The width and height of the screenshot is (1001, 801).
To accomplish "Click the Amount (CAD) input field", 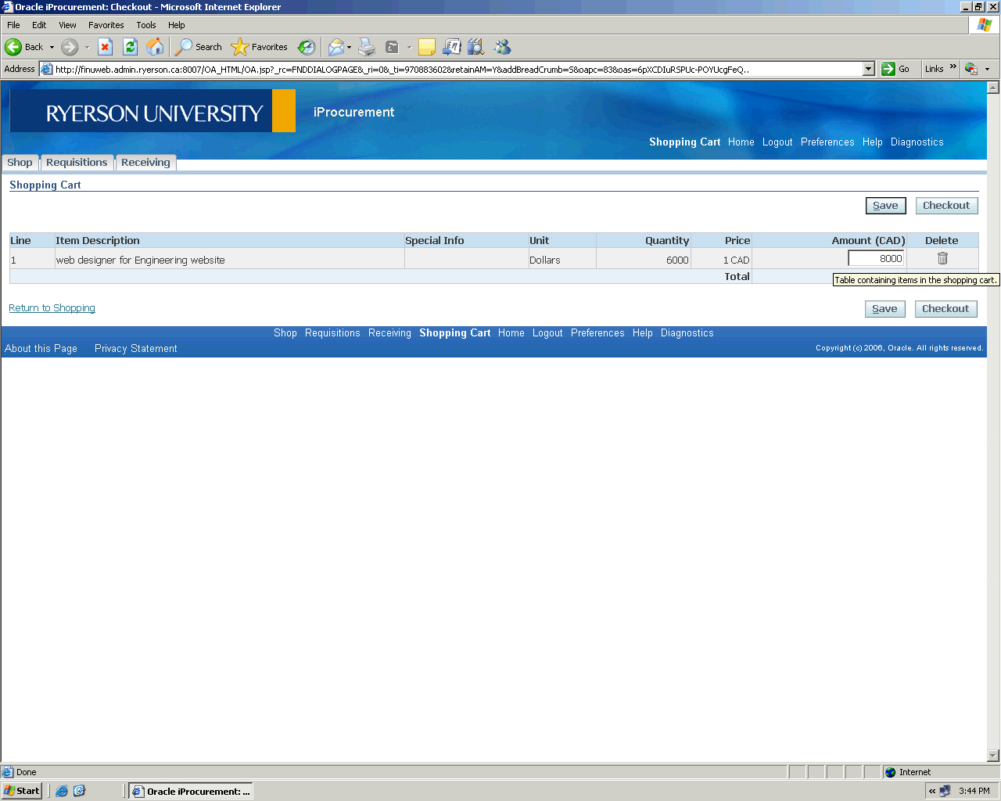I will (x=876, y=259).
